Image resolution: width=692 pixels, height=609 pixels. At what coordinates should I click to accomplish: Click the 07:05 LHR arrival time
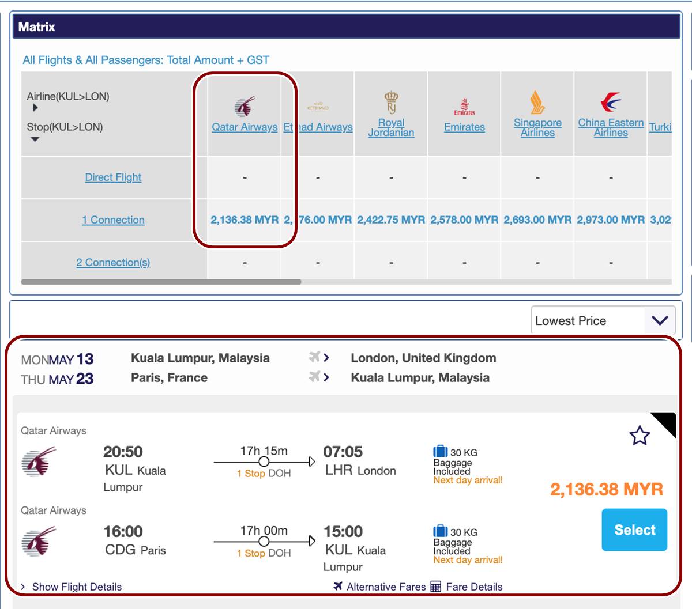[x=343, y=452]
